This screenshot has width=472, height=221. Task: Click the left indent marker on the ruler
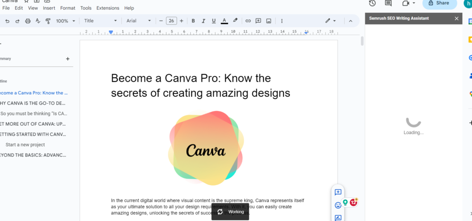(111, 33)
